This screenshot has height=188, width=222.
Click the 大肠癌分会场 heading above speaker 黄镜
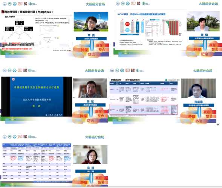click(208, 4)
